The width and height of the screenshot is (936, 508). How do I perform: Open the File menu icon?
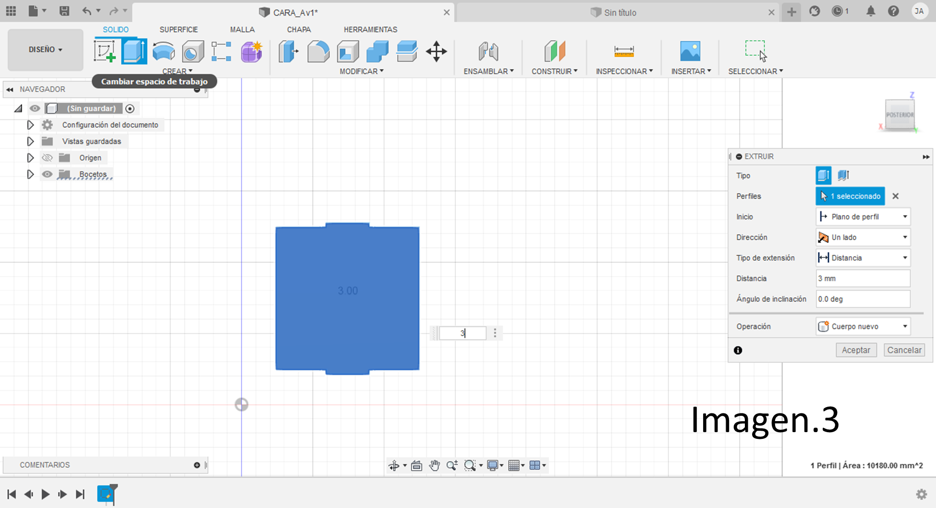[x=33, y=11]
